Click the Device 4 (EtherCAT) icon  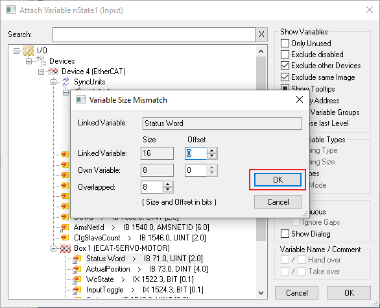(53, 71)
